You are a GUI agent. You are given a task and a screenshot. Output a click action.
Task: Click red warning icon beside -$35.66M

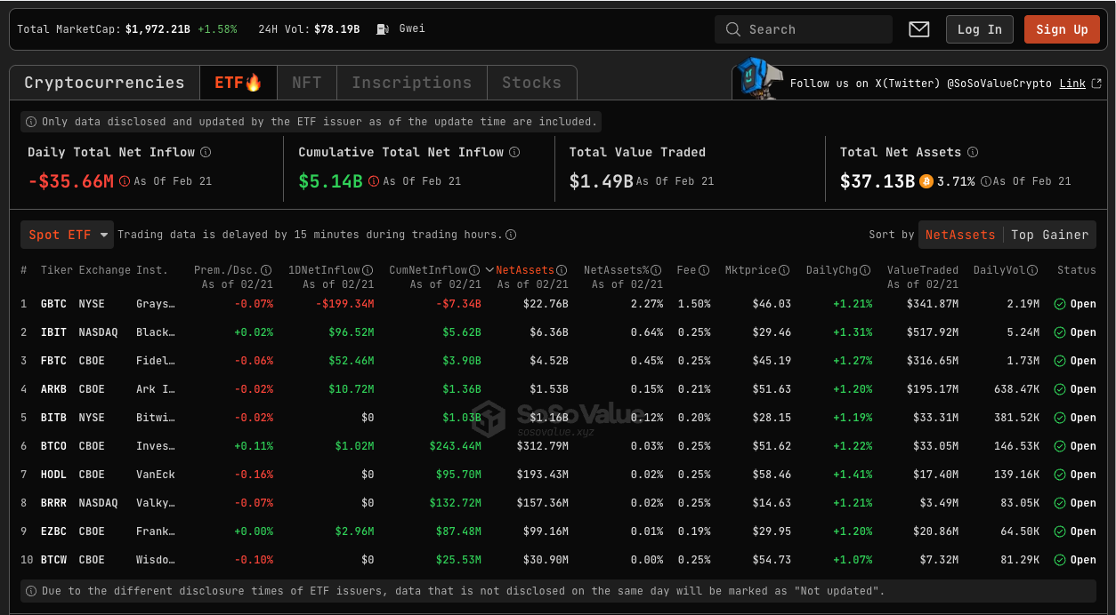point(125,181)
